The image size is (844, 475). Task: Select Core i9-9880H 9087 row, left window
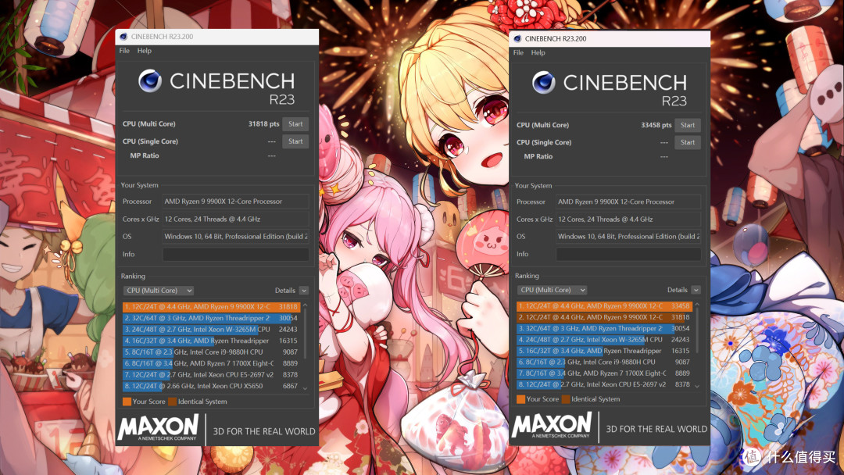coord(212,352)
